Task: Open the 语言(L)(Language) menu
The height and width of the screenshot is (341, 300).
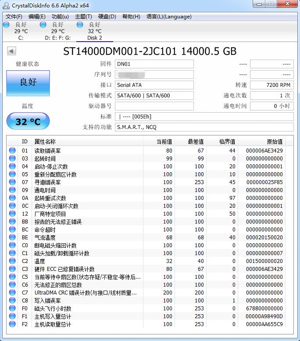Action: pos(169,17)
